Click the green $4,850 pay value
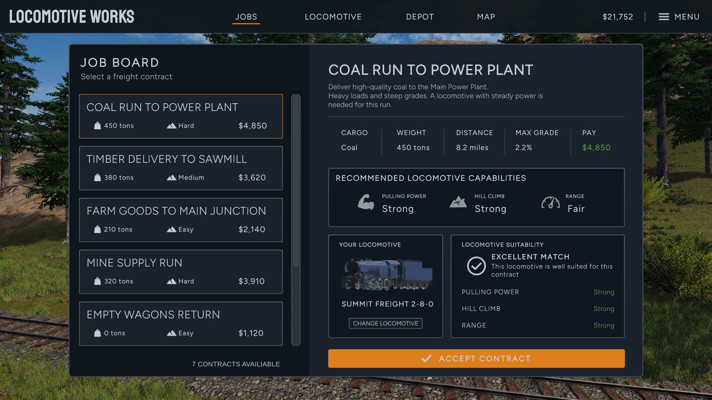The height and width of the screenshot is (400, 712). 596,147
